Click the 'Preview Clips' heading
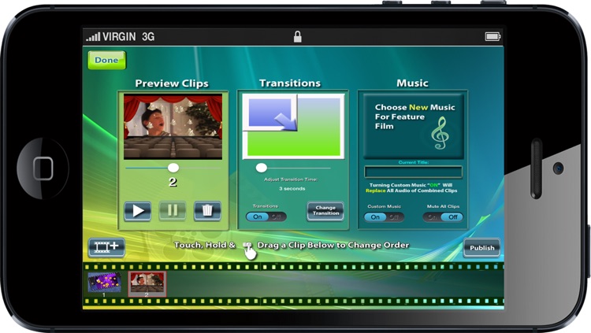The image size is (591, 333). click(x=172, y=83)
